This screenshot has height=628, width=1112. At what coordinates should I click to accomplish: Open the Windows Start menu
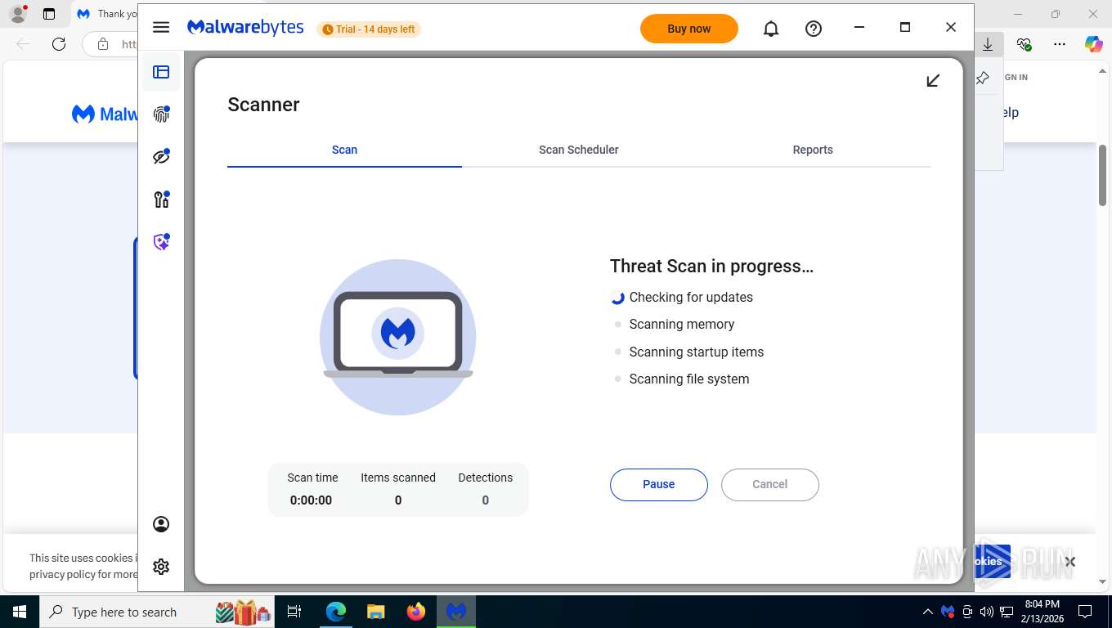(19, 612)
